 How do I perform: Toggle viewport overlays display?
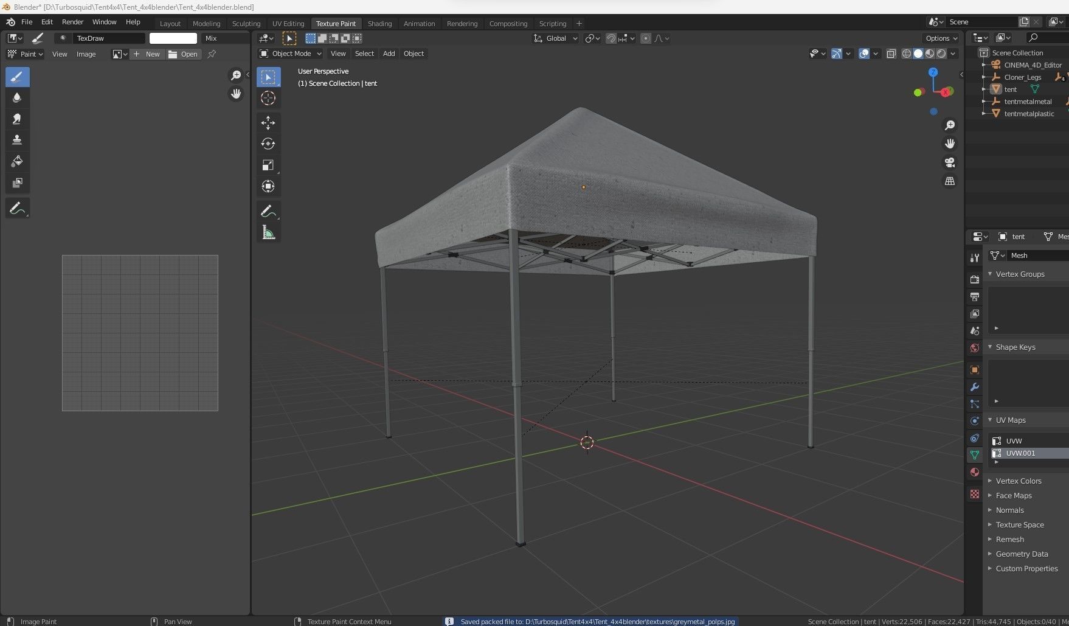click(x=864, y=54)
